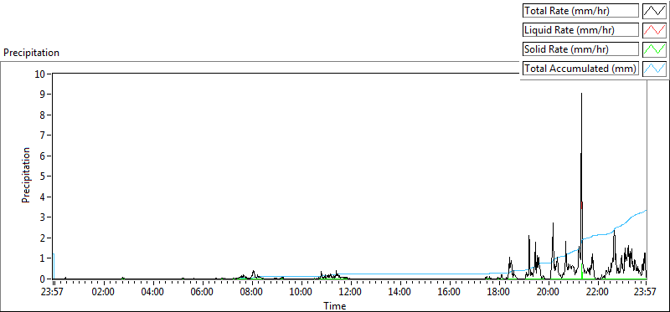Click the Time axis title
670x312 pixels.
[334, 305]
